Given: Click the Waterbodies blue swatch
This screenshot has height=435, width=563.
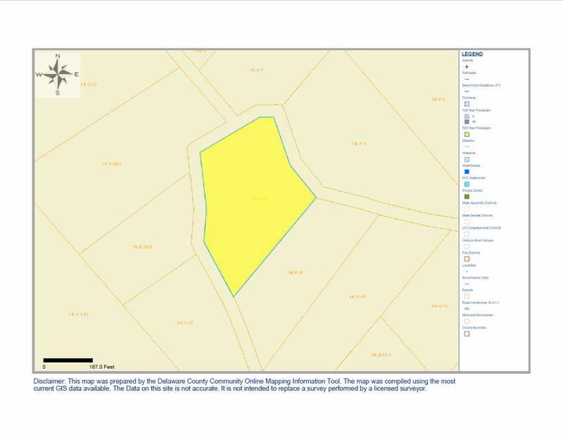Looking at the screenshot, I should point(467,172).
